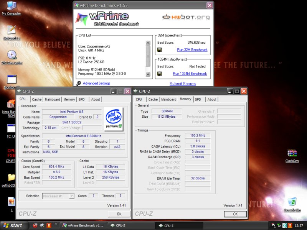Click the third system tray icon
This screenshot has height=230, width=307.
[x=285, y=225]
